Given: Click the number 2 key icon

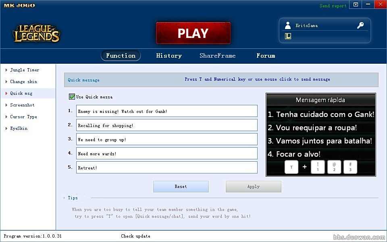Looking at the screenshot, I should [x=334, y=167].
